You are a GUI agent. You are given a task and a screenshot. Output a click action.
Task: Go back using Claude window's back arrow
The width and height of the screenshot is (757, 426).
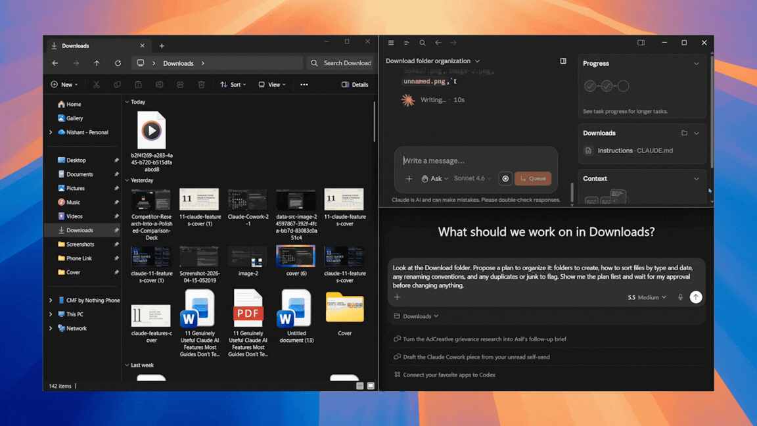pos(438,43)
